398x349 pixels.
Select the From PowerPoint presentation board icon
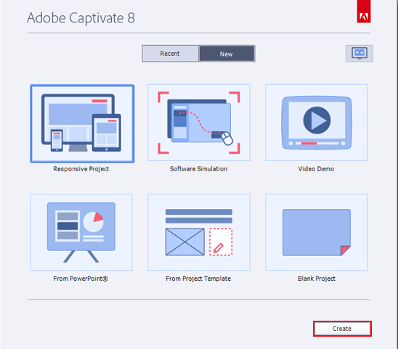[x=81, y=232]
